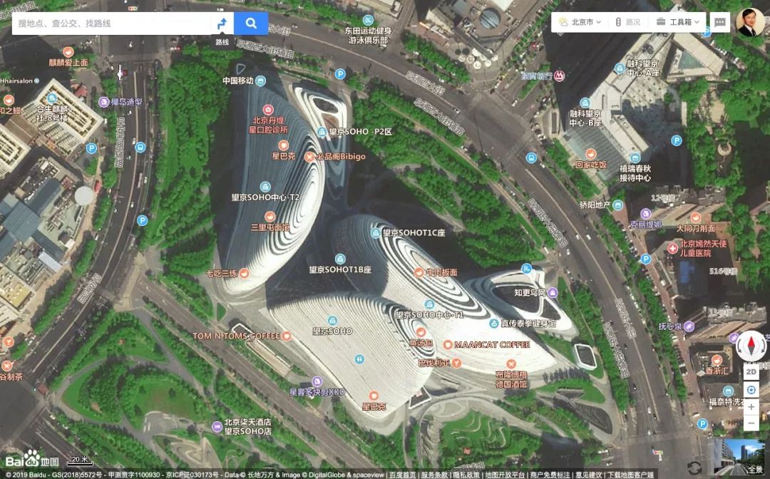
Task: Click the refresh arrows icon near panorama
Action: click(694, 467)
